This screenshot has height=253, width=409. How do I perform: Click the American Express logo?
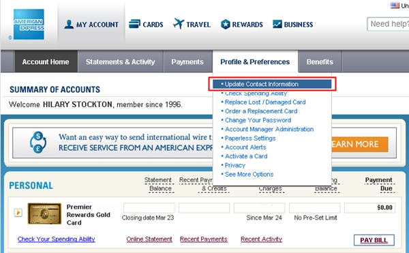(x=29, y=25)
